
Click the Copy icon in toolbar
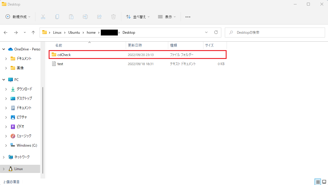click(57, 17)
